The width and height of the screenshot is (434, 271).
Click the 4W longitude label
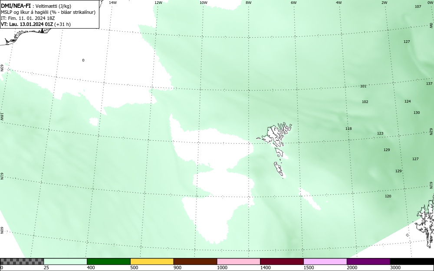tap(339, 3)
